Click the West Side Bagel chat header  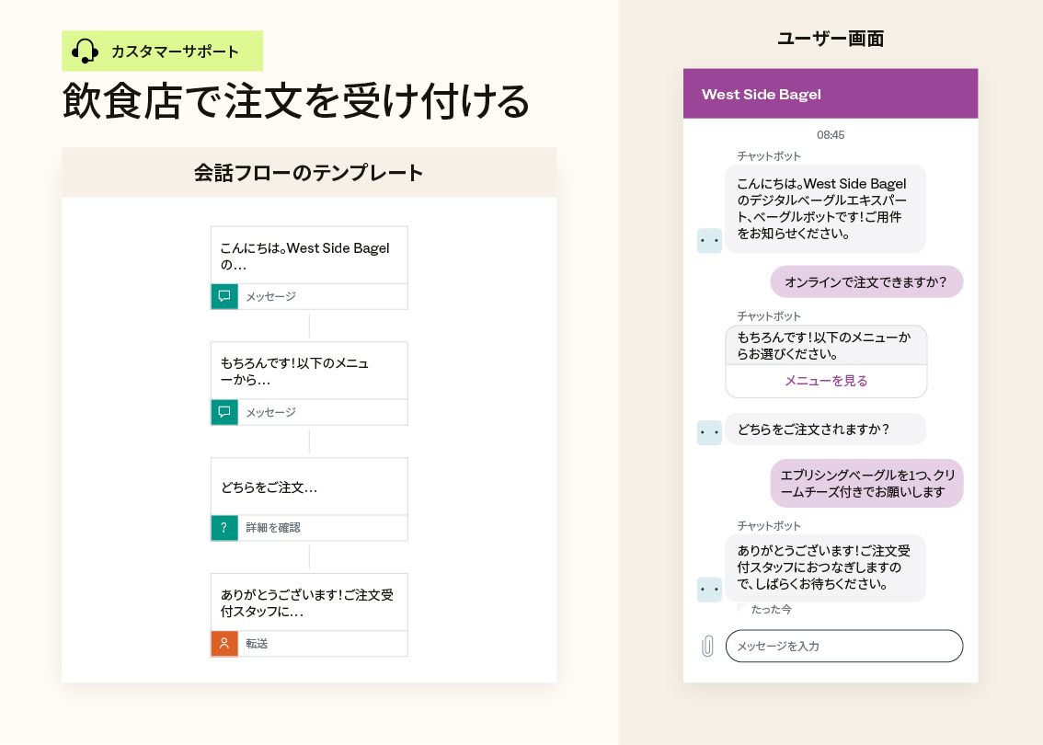point(830,94)
